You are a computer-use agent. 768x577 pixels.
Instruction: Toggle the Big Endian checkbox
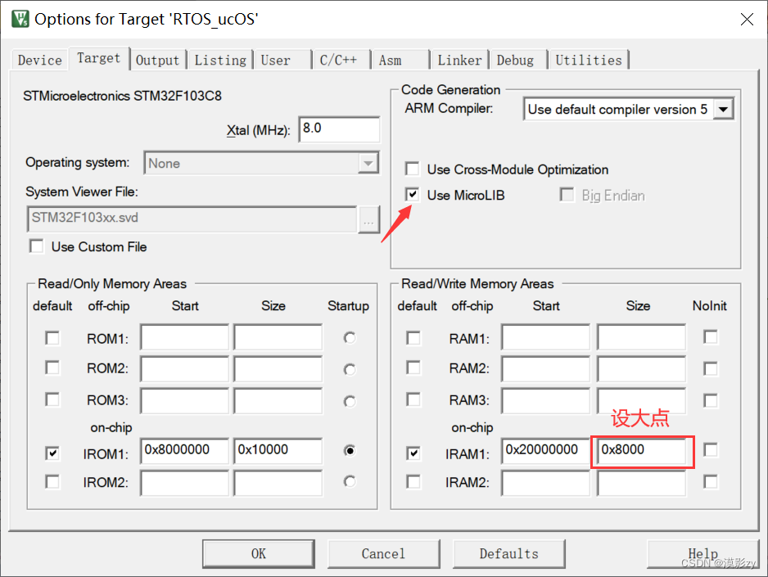[x=567, y=195]
